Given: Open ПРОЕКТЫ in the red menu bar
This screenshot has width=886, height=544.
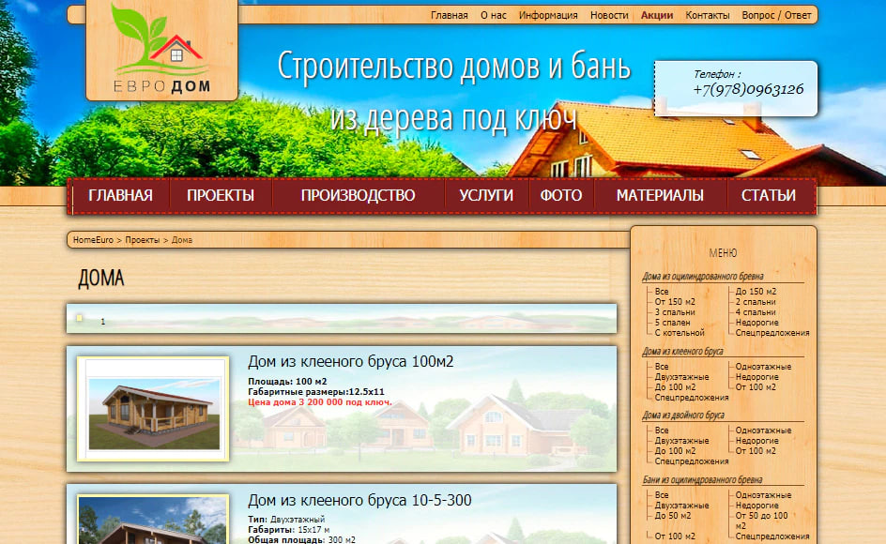Looking at the screenshot, I should 221,195.
